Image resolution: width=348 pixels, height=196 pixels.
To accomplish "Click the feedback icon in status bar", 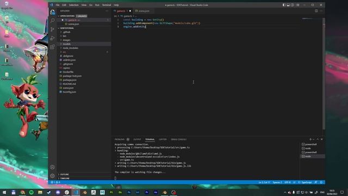I will pos(316,182).
